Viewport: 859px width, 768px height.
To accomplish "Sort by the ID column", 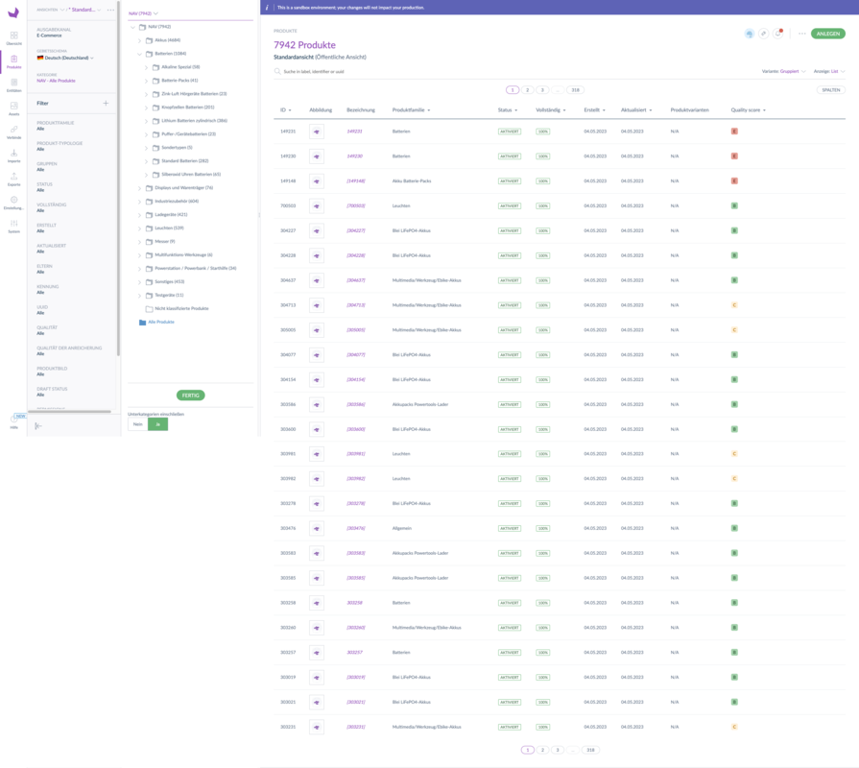I will [285, 110].
